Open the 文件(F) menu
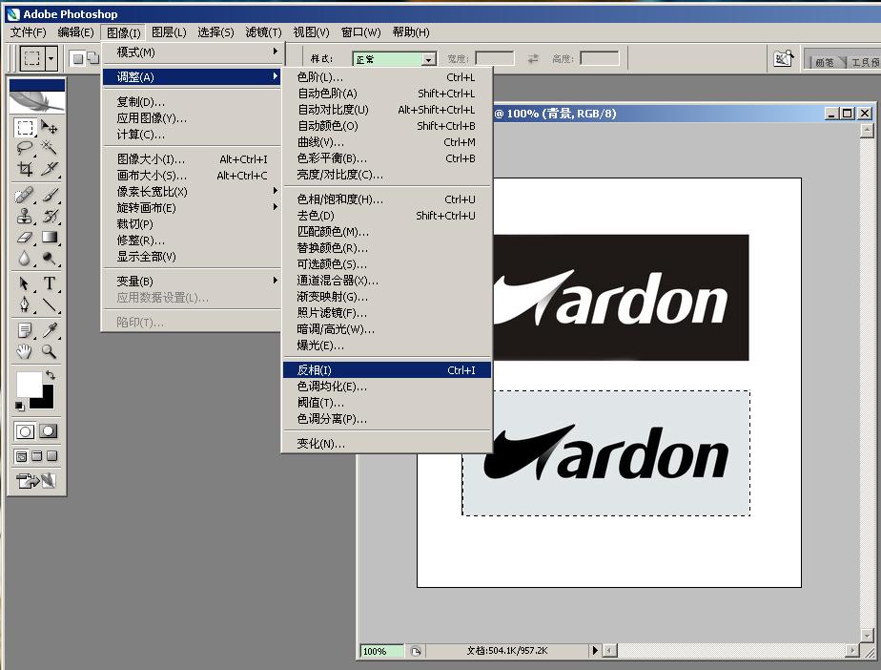Viewport: 881px width, 670px height. click(28, 32)
